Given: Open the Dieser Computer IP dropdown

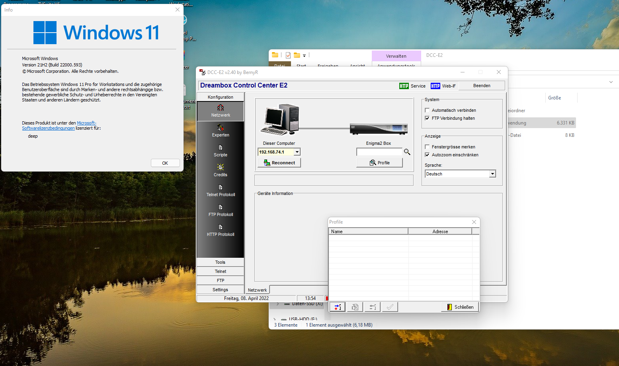Looking at the screenshot, I should (x=297, y=152).
